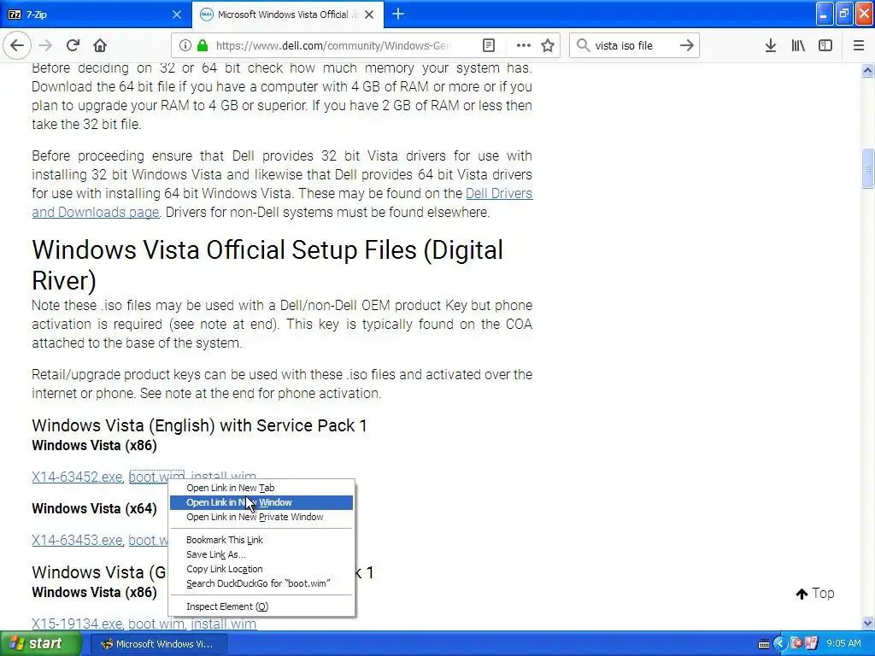Open page actions three-dot menu
This screenshot has width=875, height=656.
524,45
